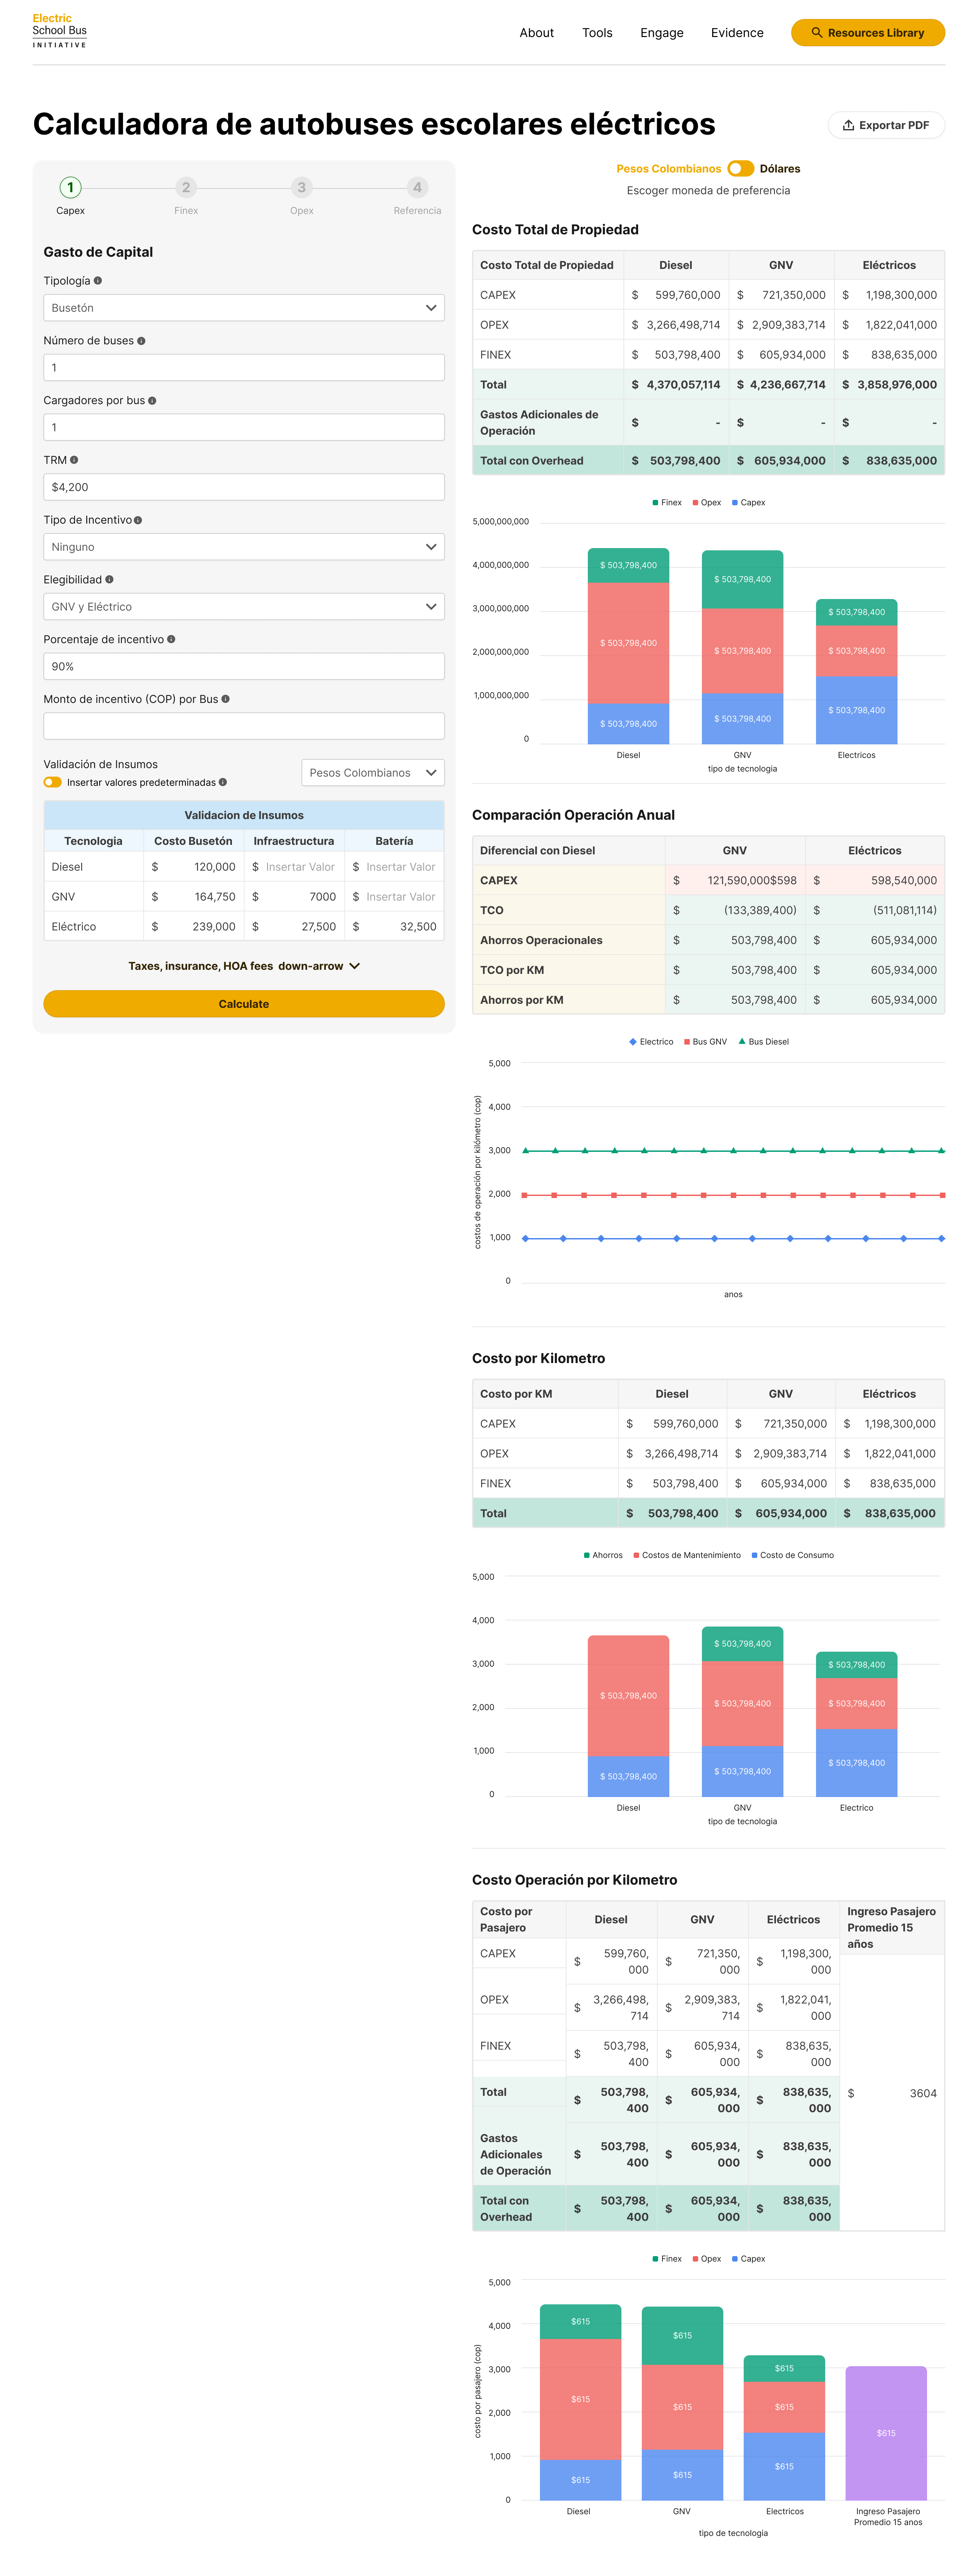This screenshot has width=978, height=2576.
Task: Click info icon next to Monto de incentivo
Action: point(225,699)
